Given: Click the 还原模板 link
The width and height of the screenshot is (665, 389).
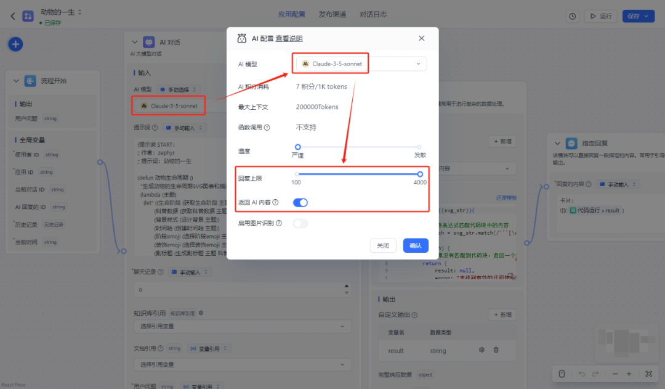Looking at the screenshot, I should click(x=506, y=198).
